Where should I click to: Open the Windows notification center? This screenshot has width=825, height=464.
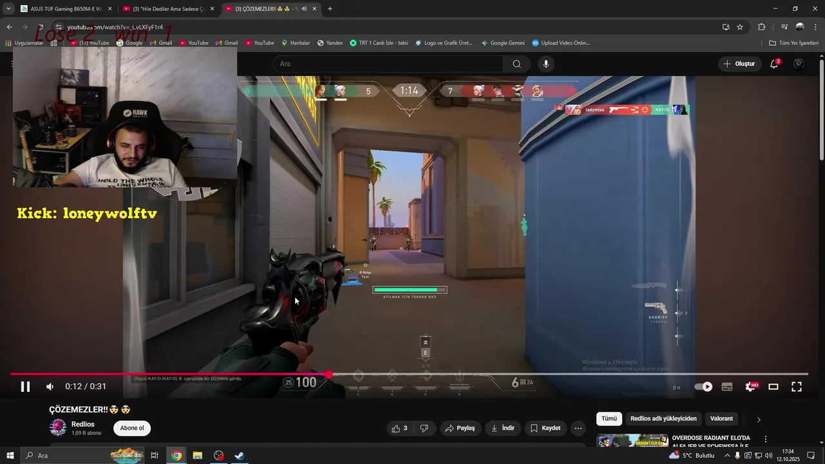click(811, 456)
